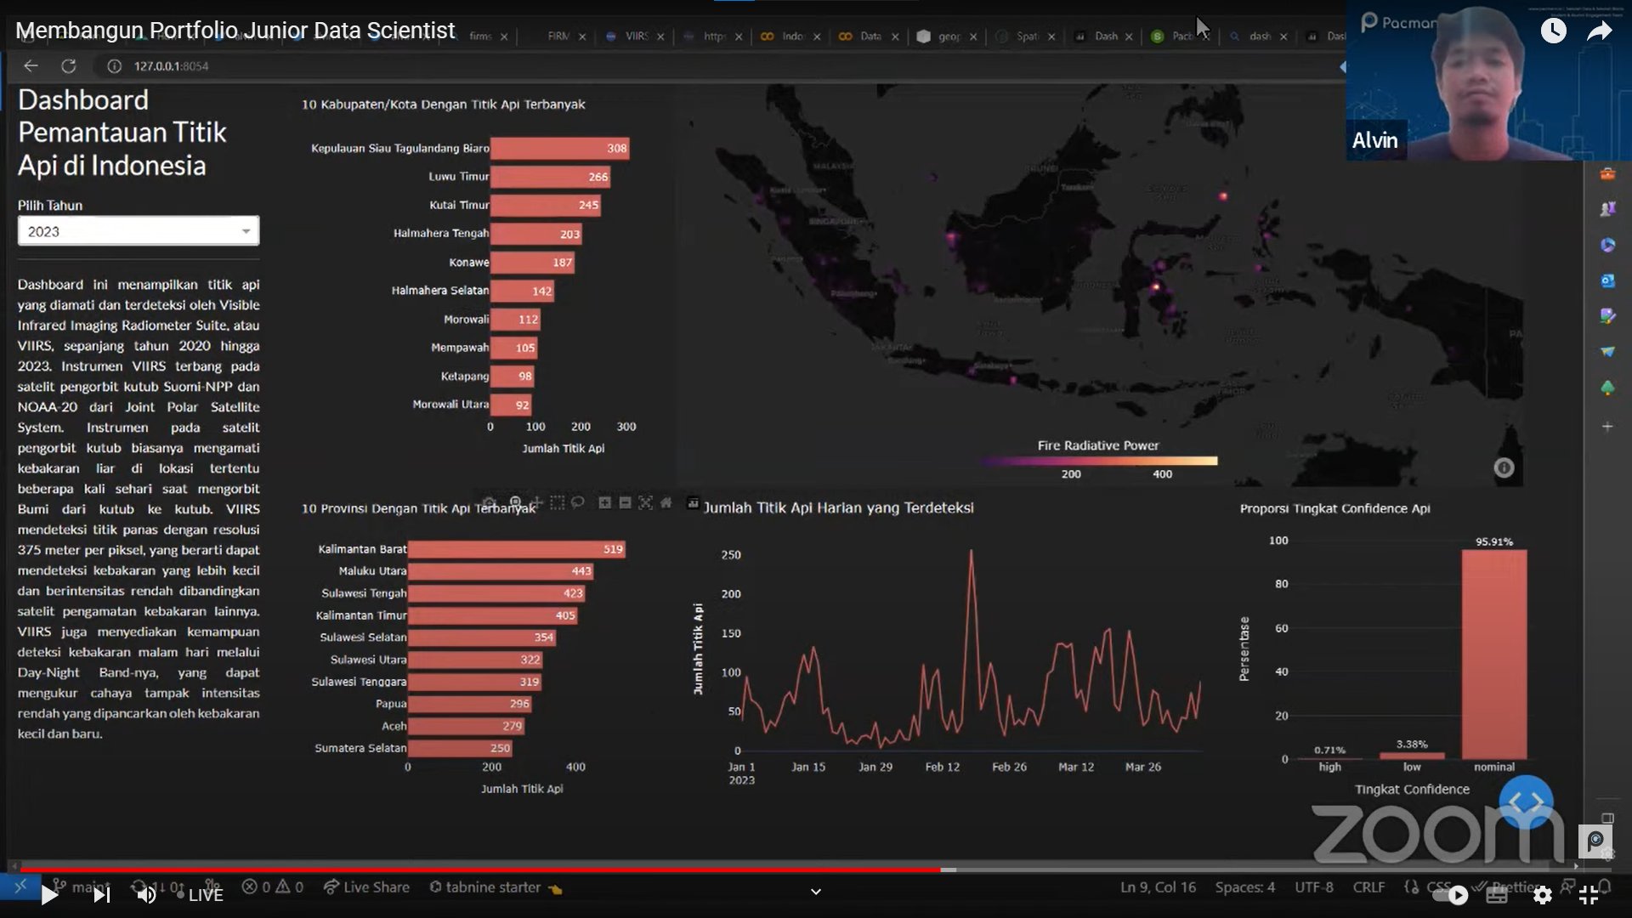Click the dropdown arrow beside 2023

coord(246,231)
